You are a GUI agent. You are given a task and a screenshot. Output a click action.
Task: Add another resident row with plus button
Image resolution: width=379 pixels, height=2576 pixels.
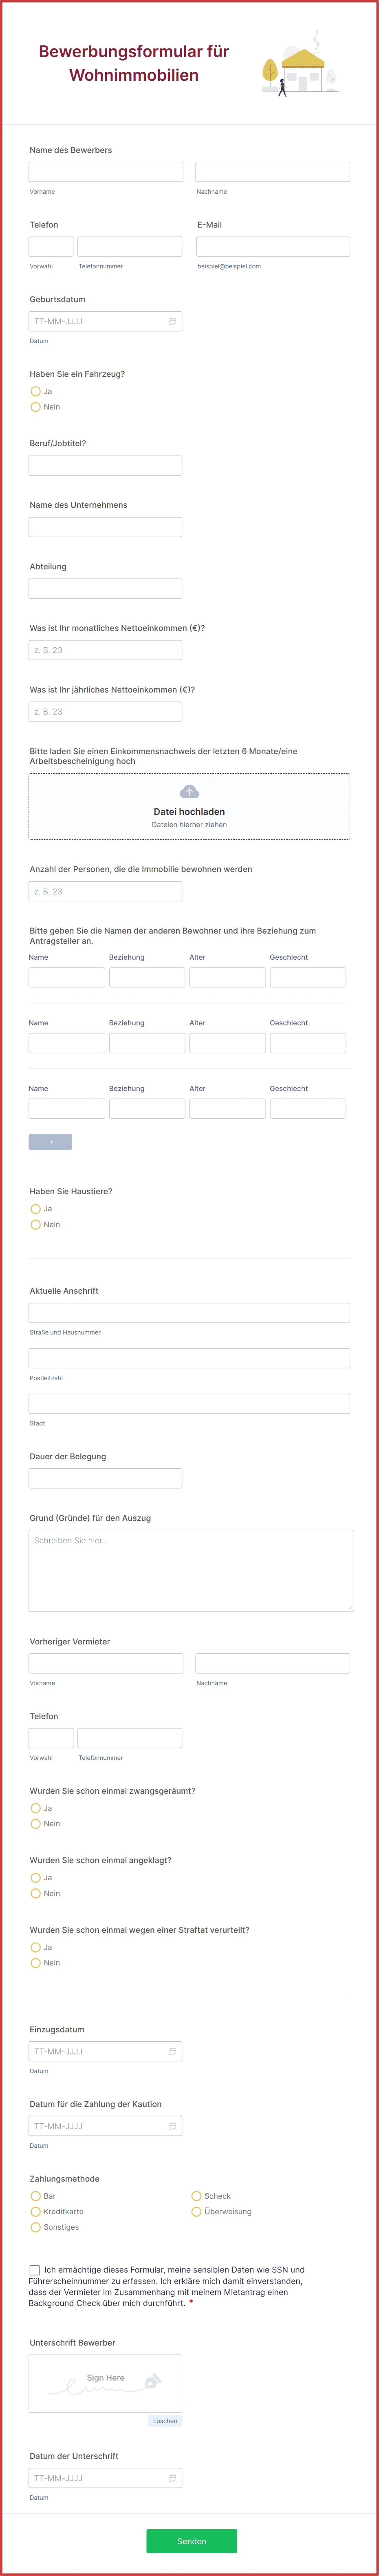coord(50,1142)
